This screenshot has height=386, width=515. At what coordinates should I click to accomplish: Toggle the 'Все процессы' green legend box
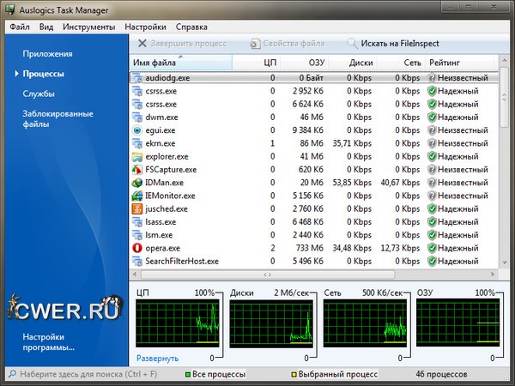[x=189, y=375]
